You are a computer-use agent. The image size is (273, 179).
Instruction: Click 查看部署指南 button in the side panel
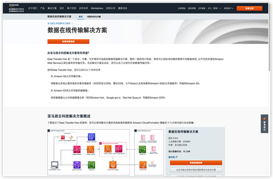pos(196,163)
